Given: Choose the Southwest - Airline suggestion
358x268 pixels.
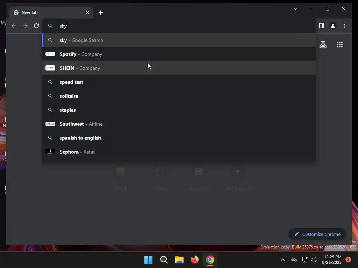Looking at the screenshot, I should [179, 124].
